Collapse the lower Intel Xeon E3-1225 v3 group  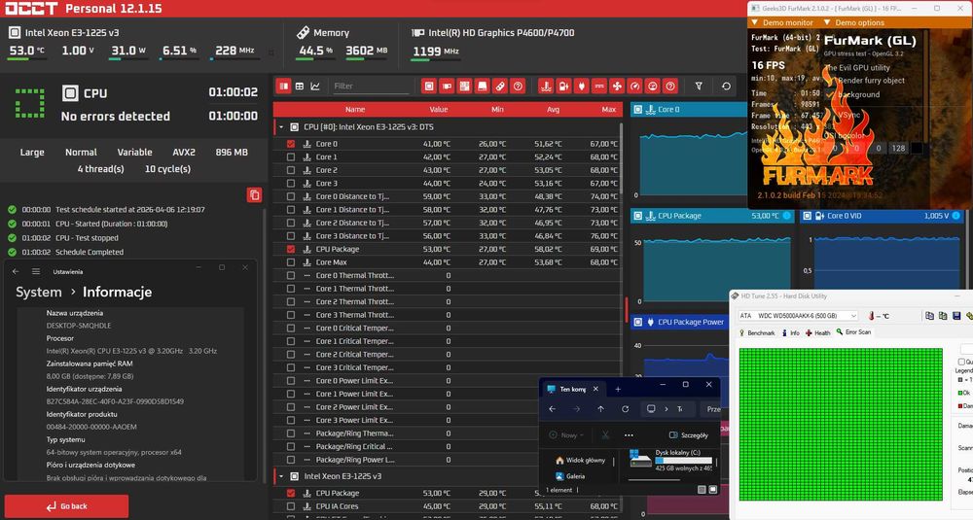click(x=280, y=476)
